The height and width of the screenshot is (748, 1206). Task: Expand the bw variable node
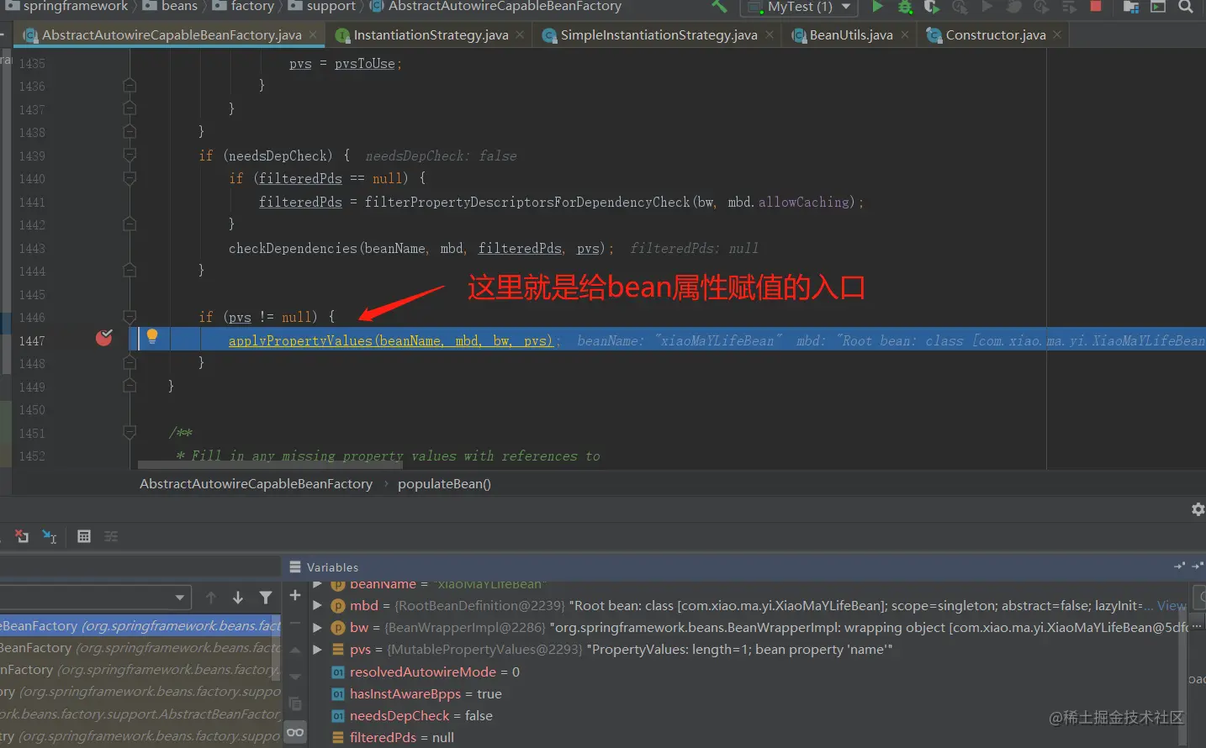pos(317,627)
